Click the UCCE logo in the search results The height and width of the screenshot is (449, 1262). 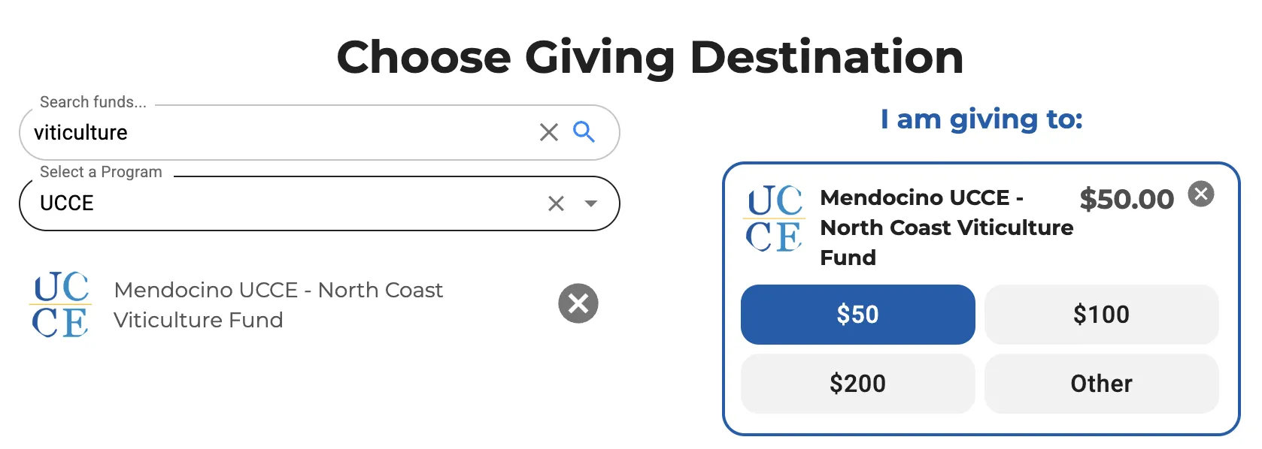pyautogui.click(x=60, y=304)
